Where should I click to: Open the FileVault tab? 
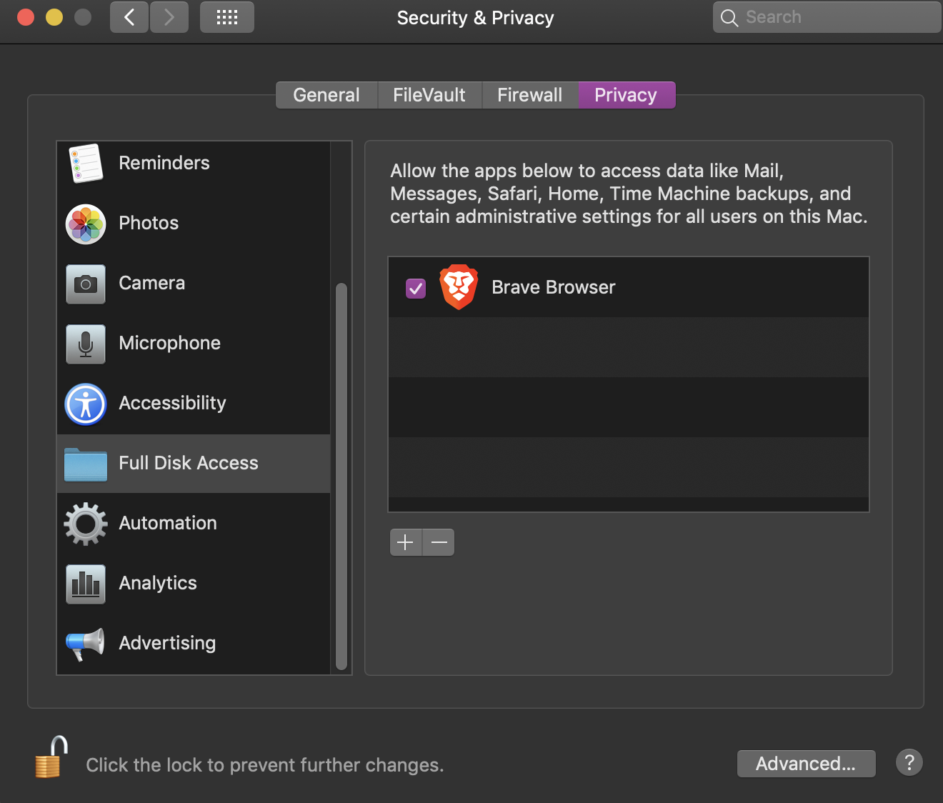[x=429, y=95]
